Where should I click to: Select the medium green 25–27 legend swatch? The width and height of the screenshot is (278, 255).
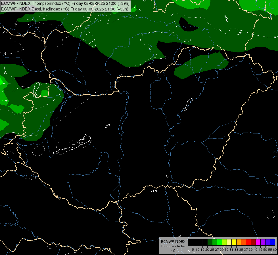click(x=215, y=243)
